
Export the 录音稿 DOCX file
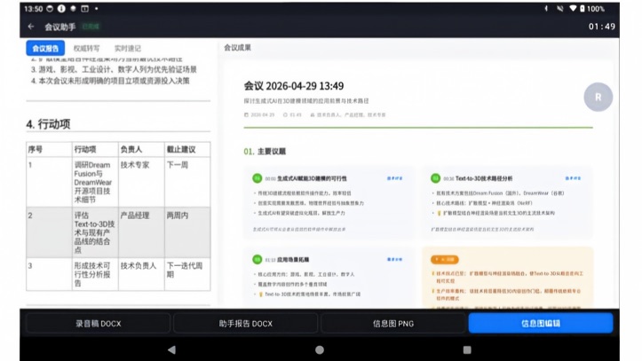click(99, 324)
